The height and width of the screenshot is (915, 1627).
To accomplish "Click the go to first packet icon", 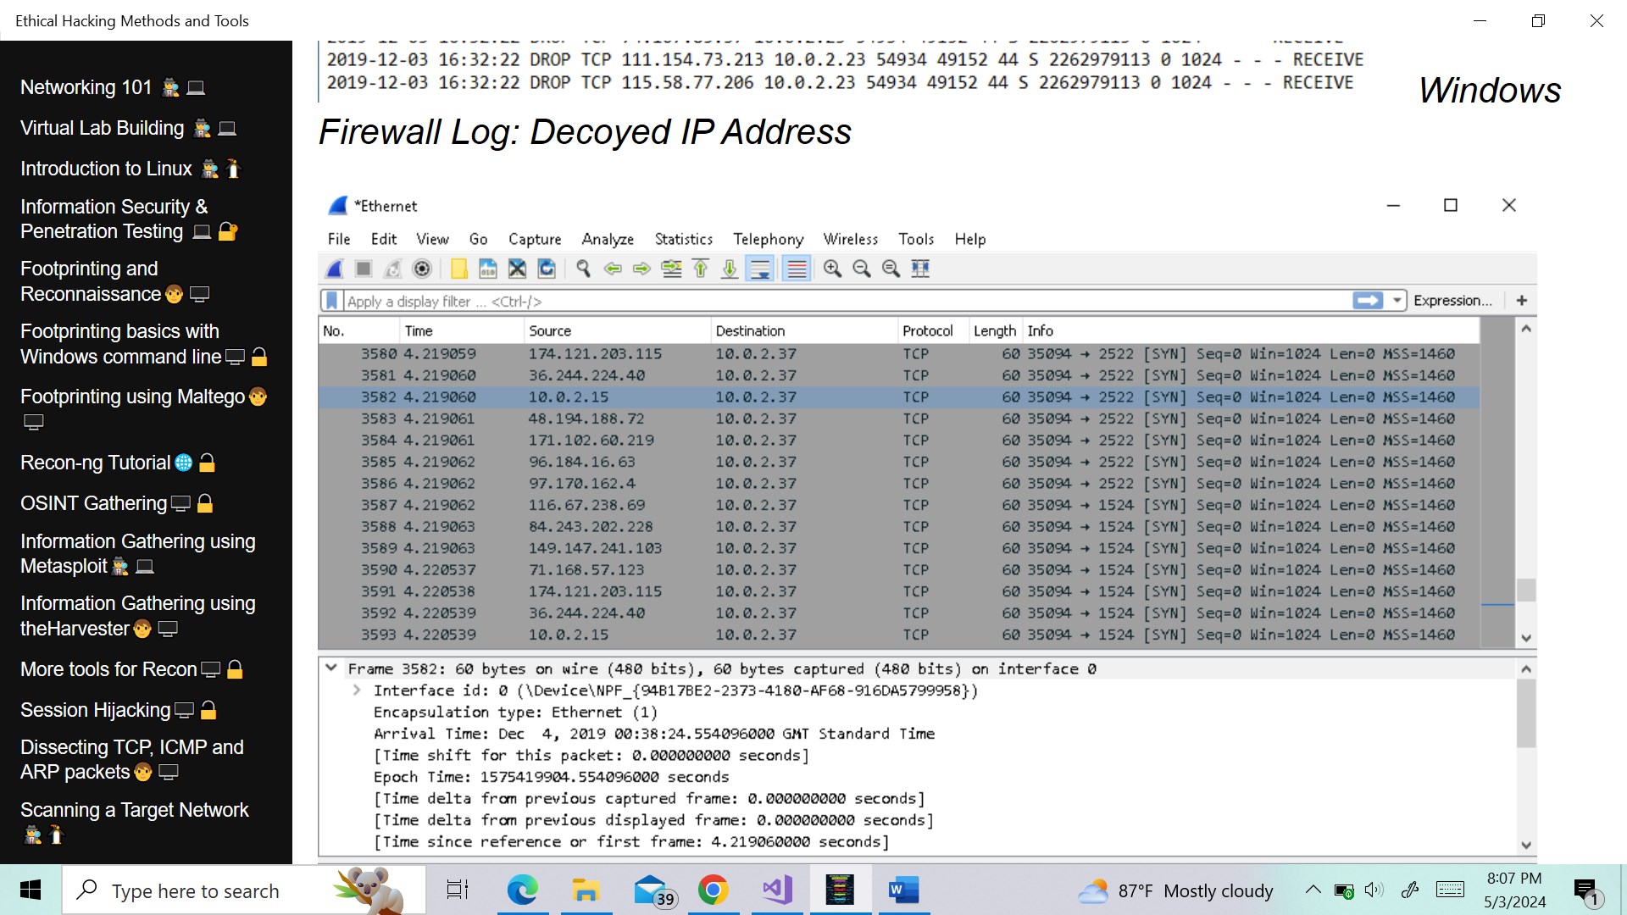I will click(x=701, y=269).
